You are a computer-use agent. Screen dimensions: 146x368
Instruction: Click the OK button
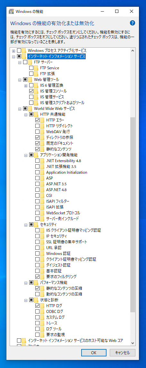point(94,352)
